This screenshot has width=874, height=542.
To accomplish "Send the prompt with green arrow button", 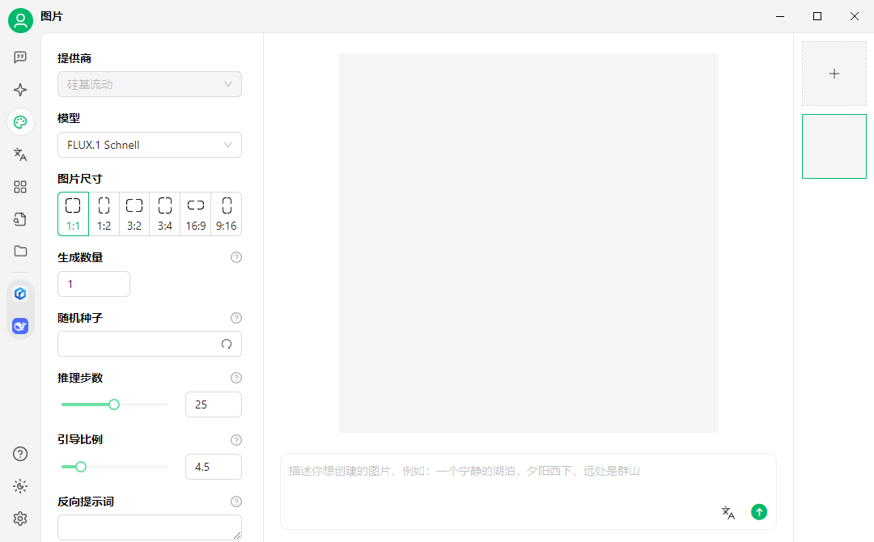I will click(x=759, y=512).
